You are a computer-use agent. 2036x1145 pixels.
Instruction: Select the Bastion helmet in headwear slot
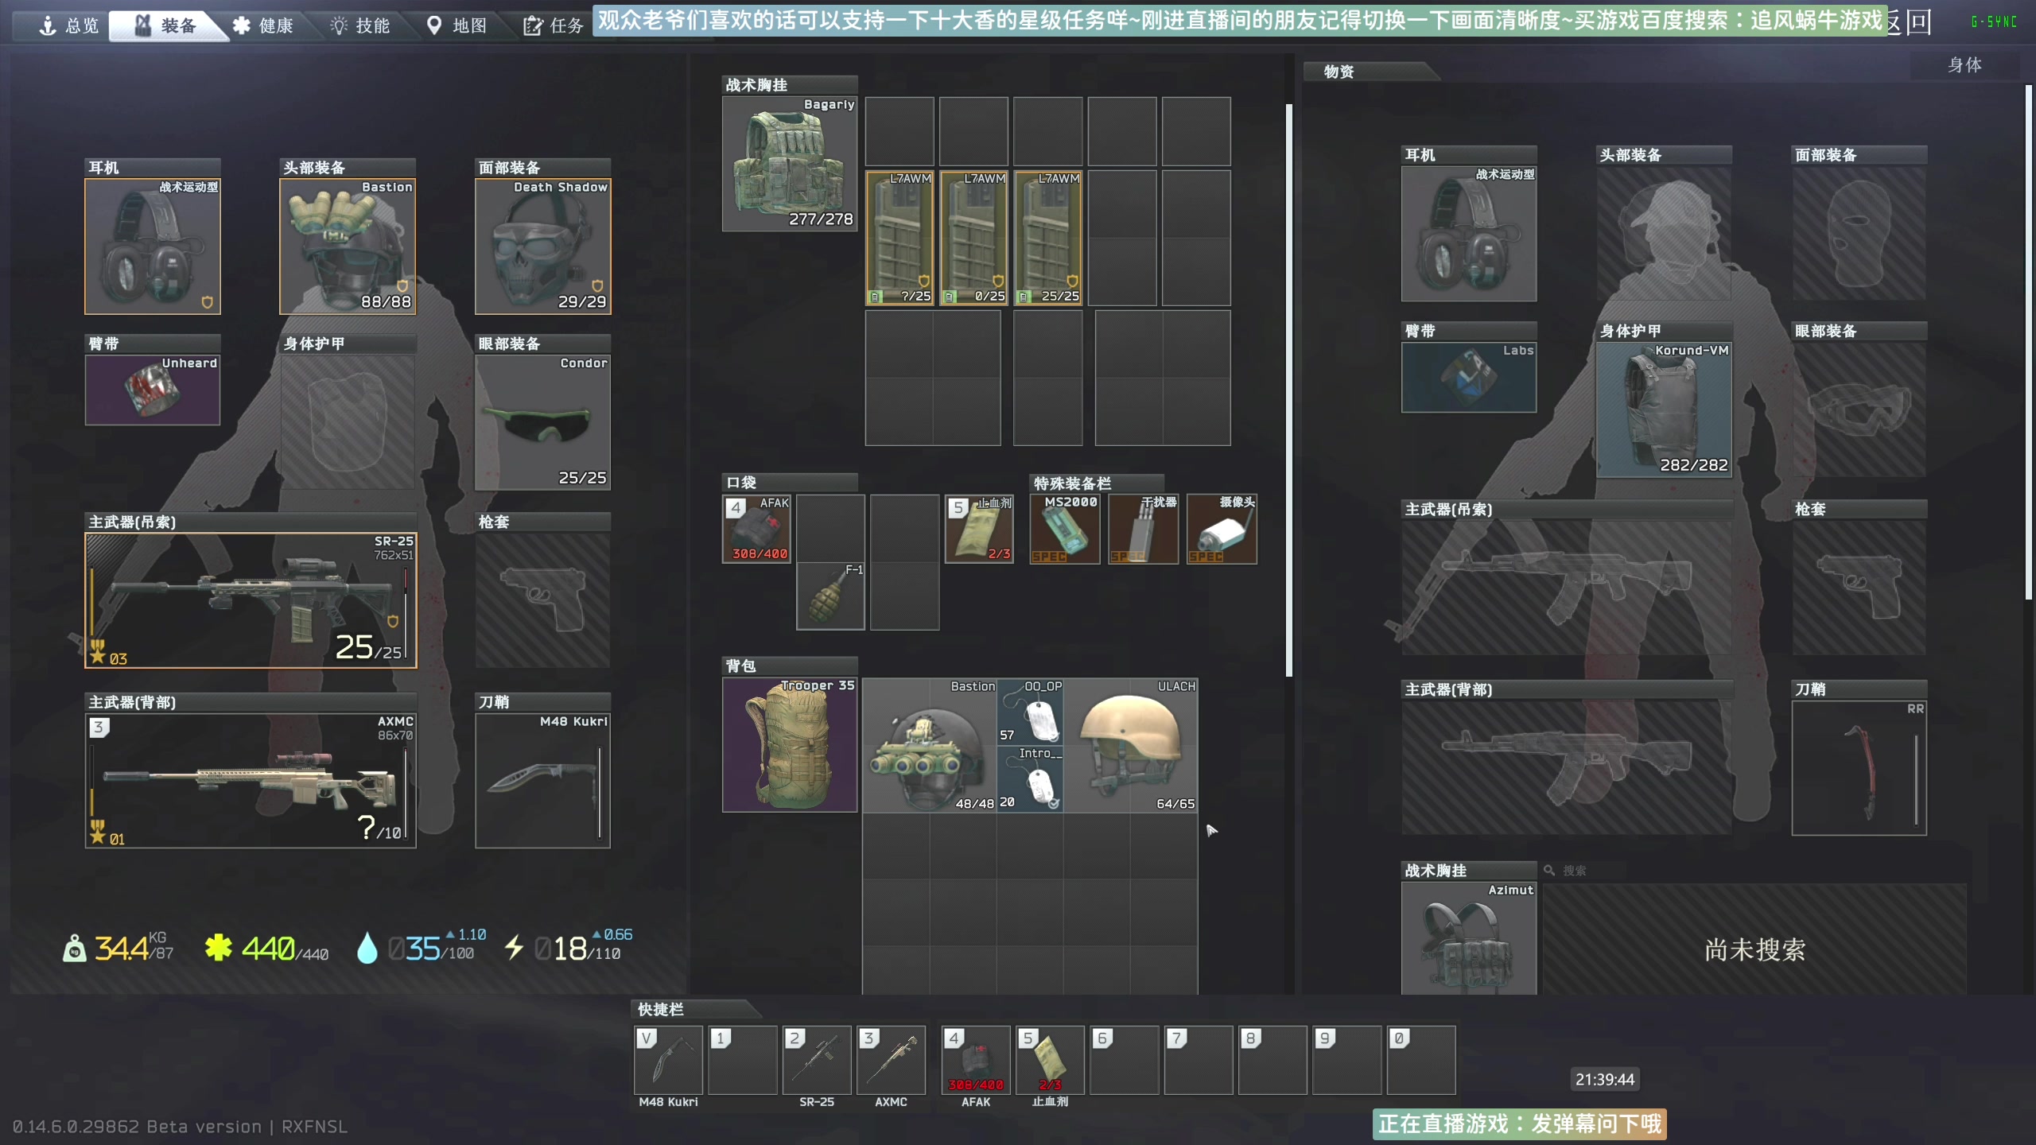click(x=348, y=246)
